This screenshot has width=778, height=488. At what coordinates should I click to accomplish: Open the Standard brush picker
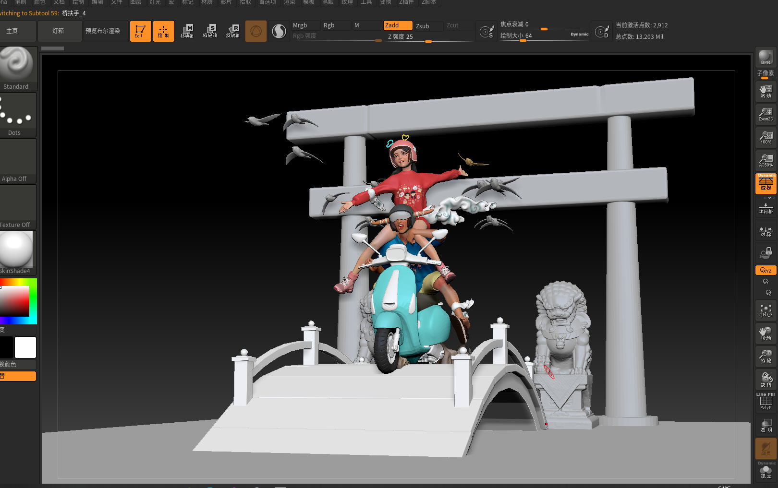click(18, 68)
